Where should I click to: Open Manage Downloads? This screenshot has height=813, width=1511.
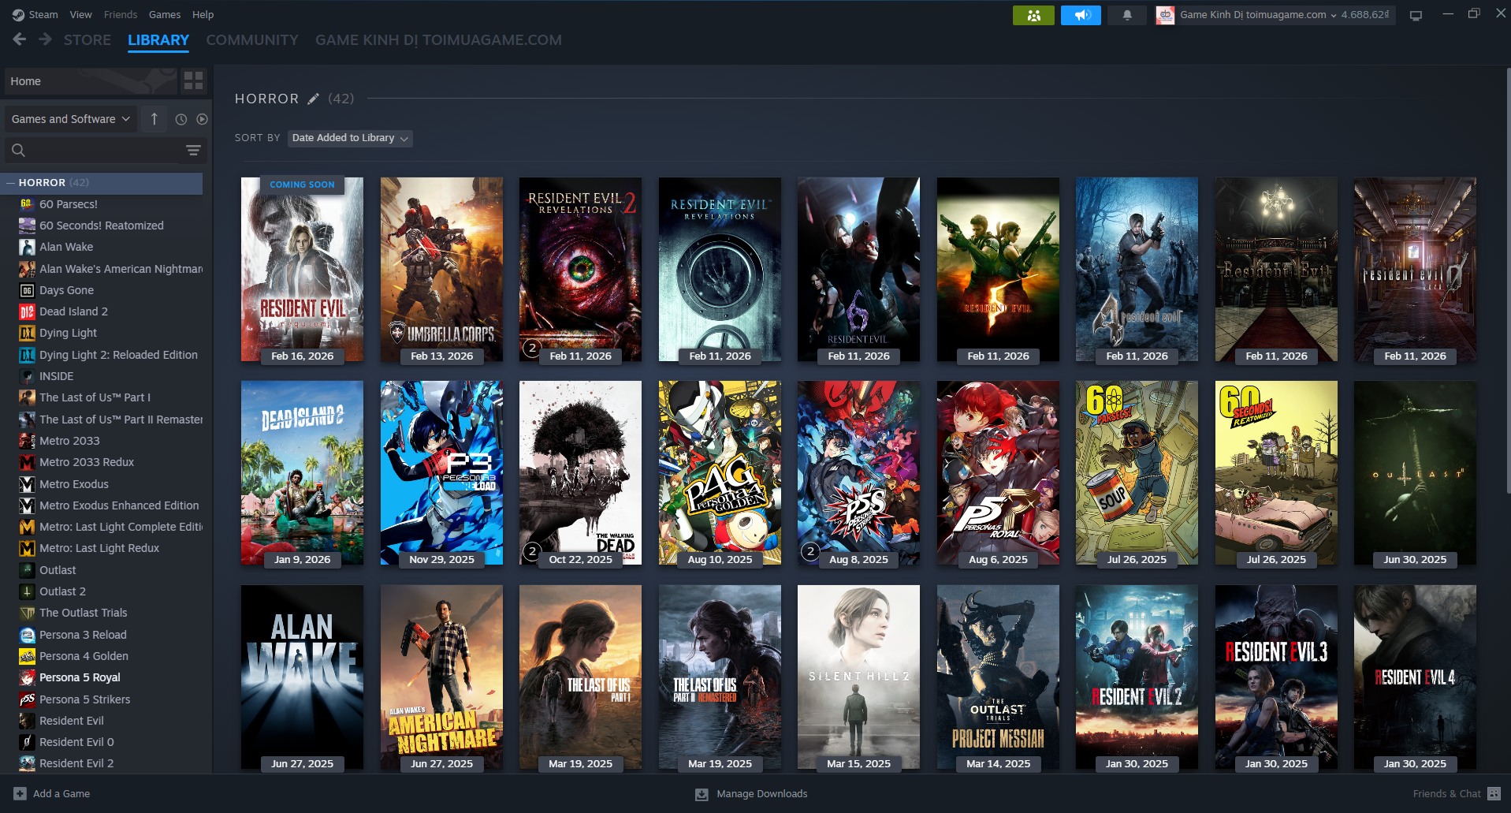pyautogui.click(x=751, y=793)
